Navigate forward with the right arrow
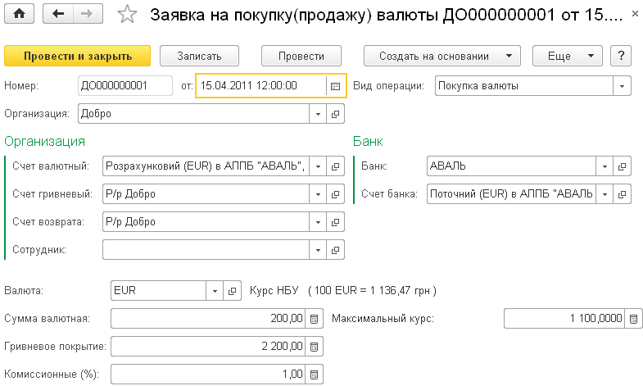643x386 pixels. pyautogui.click(x=88, y=14)
